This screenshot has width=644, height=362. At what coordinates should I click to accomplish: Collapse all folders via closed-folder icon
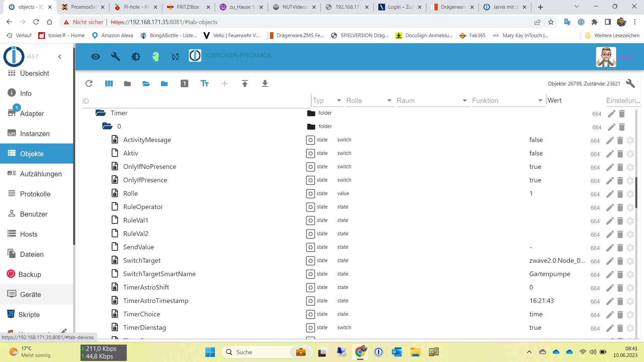click(x=127, y=83)
